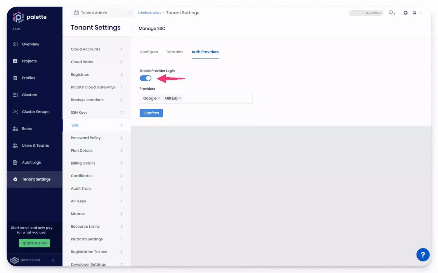
Task: Click the Confirm button
Action: pos(151,113)
